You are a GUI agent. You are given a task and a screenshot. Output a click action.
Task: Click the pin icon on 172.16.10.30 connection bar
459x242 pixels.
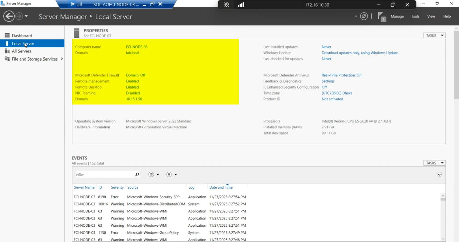tap(227, 5)
